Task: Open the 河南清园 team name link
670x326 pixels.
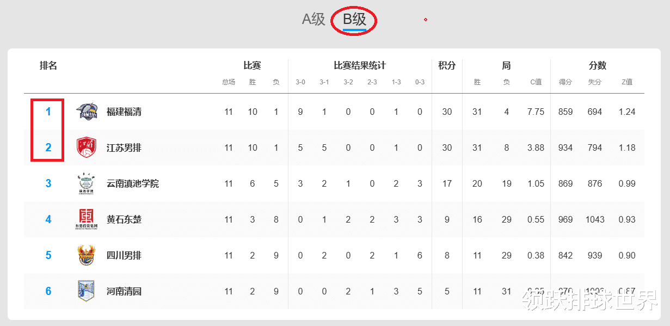Action: (124, 291)
